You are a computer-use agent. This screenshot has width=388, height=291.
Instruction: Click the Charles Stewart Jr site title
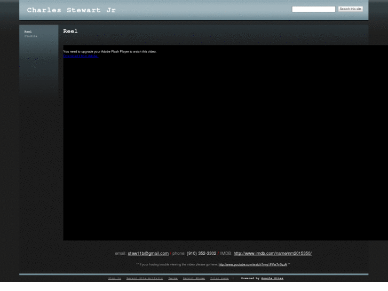[71, 10]
